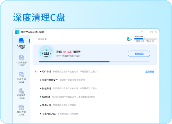Close the optimizer window

[156, 32]
